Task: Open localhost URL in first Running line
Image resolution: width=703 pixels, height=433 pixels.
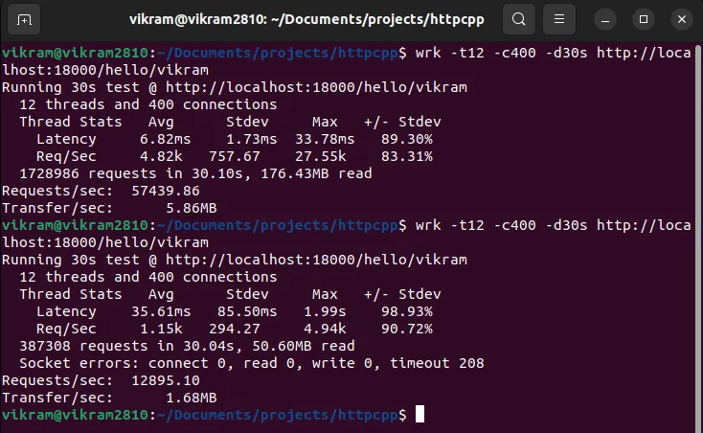Action: pos(316,87)
